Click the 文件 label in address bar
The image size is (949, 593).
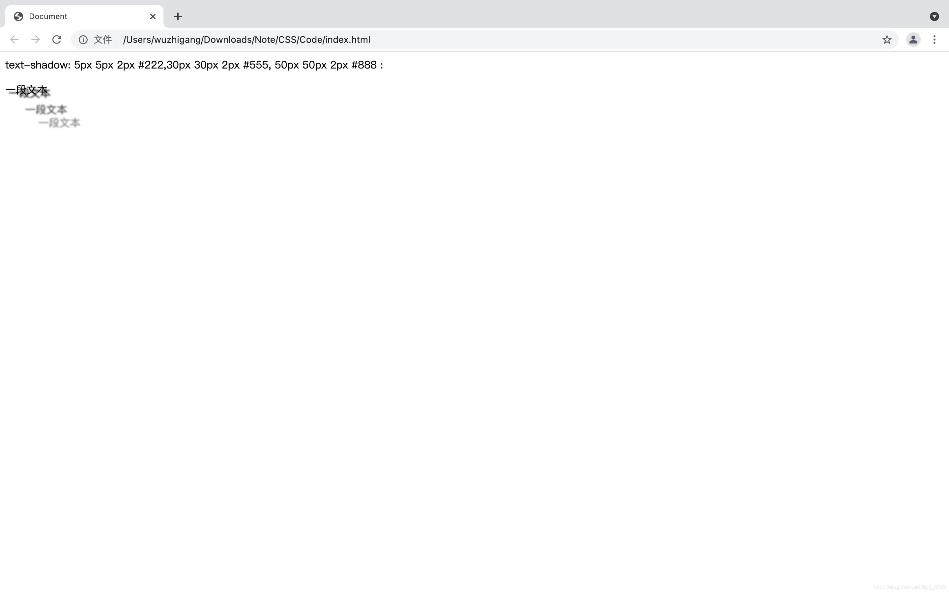tap(103, 40)
